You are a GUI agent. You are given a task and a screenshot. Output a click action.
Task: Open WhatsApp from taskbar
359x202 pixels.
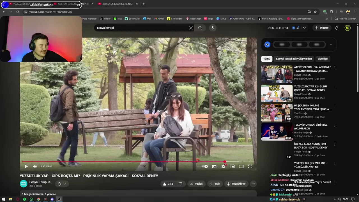click(x=31, y=199)
